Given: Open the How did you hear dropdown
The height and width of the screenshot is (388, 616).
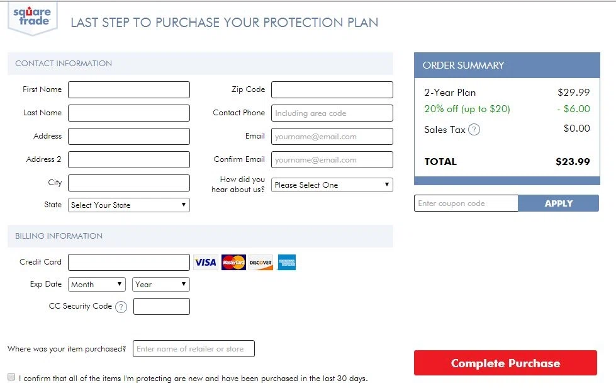Looking at the screenshot, I should [x=332, y=185].
